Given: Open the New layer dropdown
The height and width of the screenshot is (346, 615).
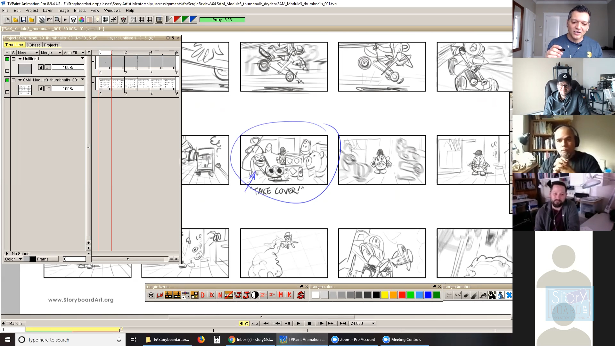Looking at the screenshot, I should [x=28, y=53].
